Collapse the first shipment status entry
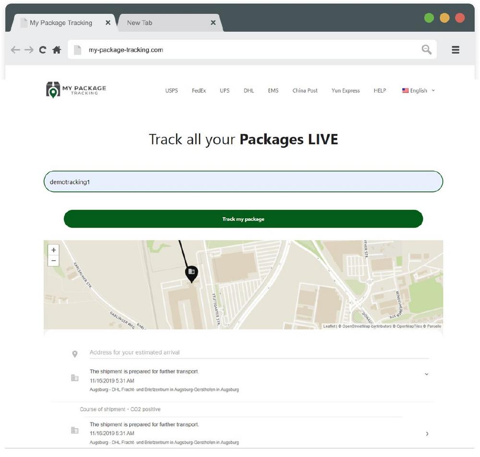This screenshot has width=480, height=457. pos(426,374)
